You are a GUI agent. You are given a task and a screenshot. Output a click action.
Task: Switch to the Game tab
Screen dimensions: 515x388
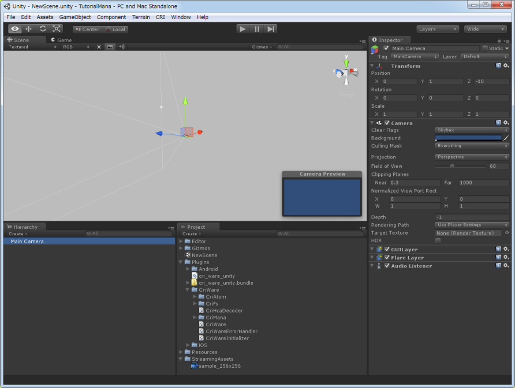[x=61, y=40]
